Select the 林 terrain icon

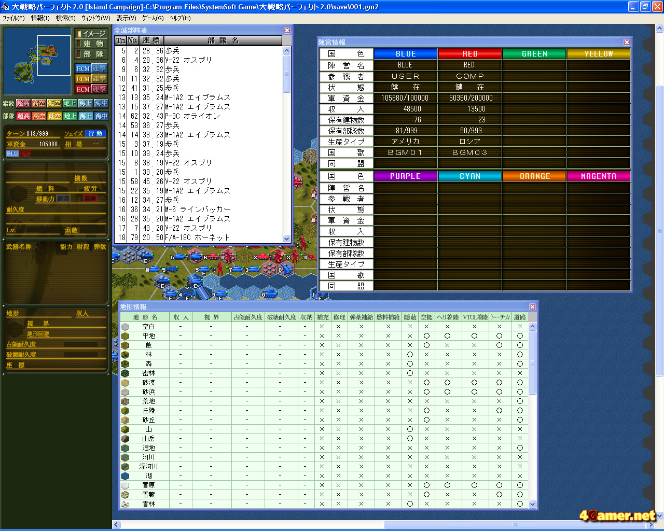tap(125, 355)
